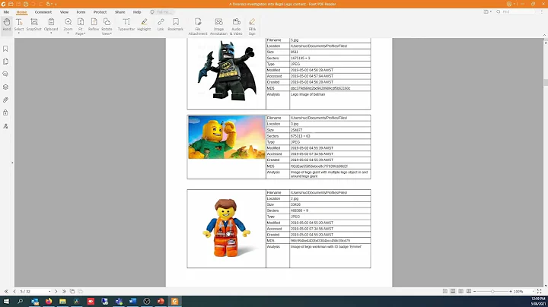Click the Link tool
Viewport: 548px width, 307px height.
161,25
